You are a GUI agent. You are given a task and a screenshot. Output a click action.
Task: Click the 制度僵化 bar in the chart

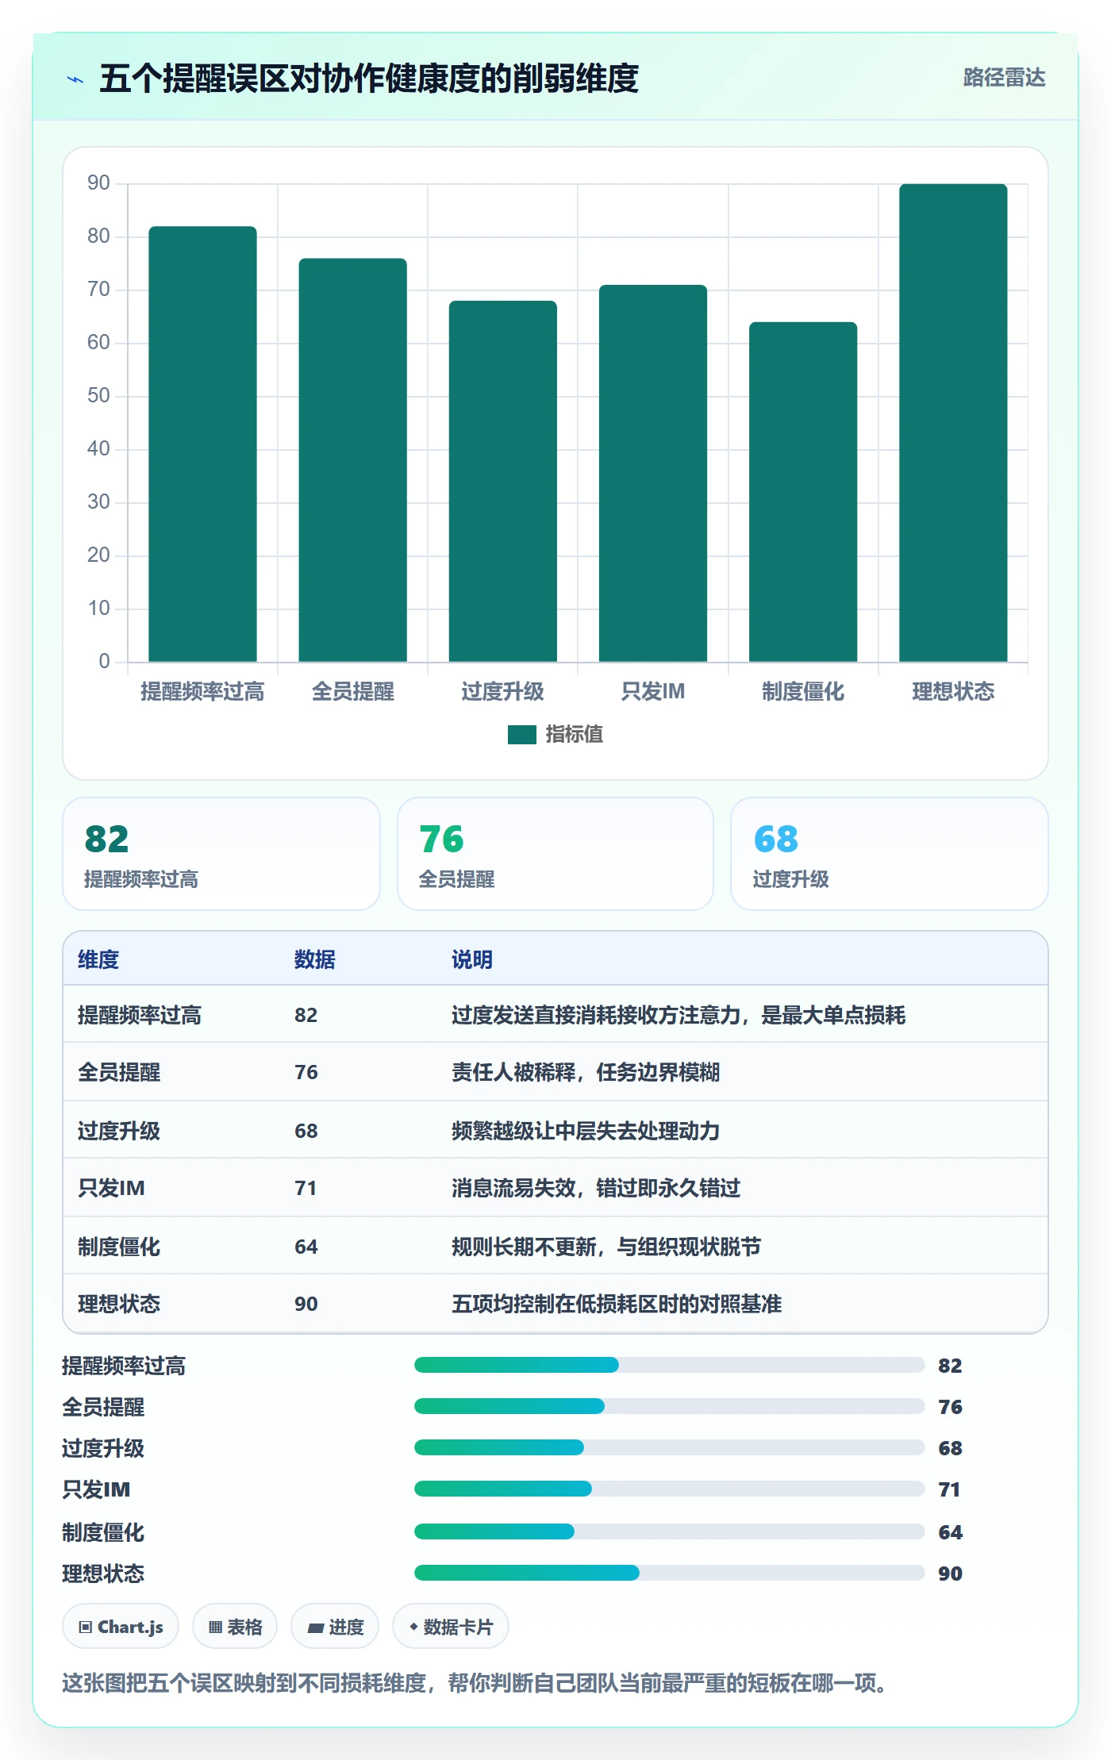(x=803, y=492)
